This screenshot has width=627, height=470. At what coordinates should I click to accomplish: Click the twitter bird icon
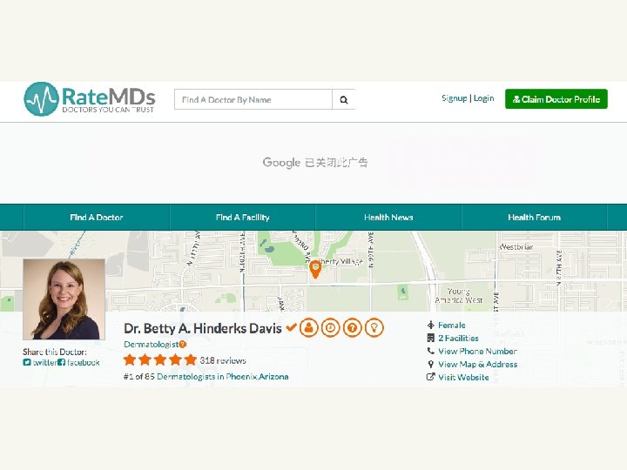27,362
